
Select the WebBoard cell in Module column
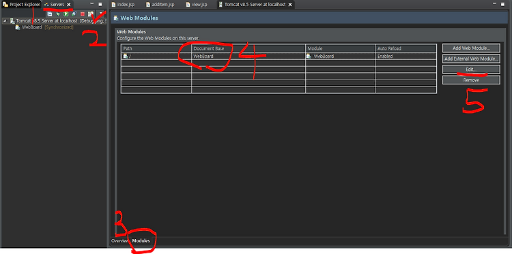(x=340, y=56)
